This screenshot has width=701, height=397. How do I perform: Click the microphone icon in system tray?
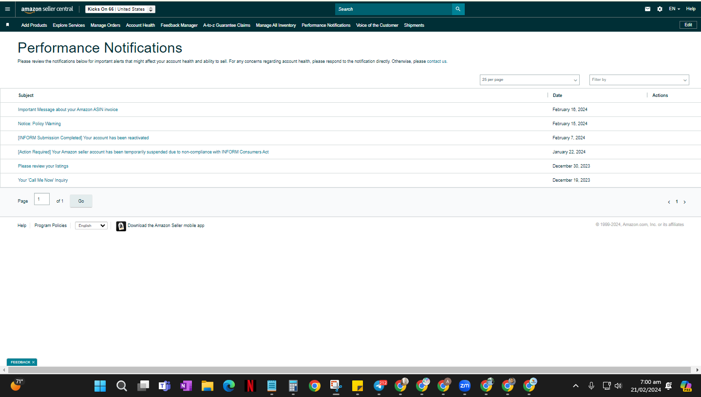pyautogui.click(x=591, y=386)
